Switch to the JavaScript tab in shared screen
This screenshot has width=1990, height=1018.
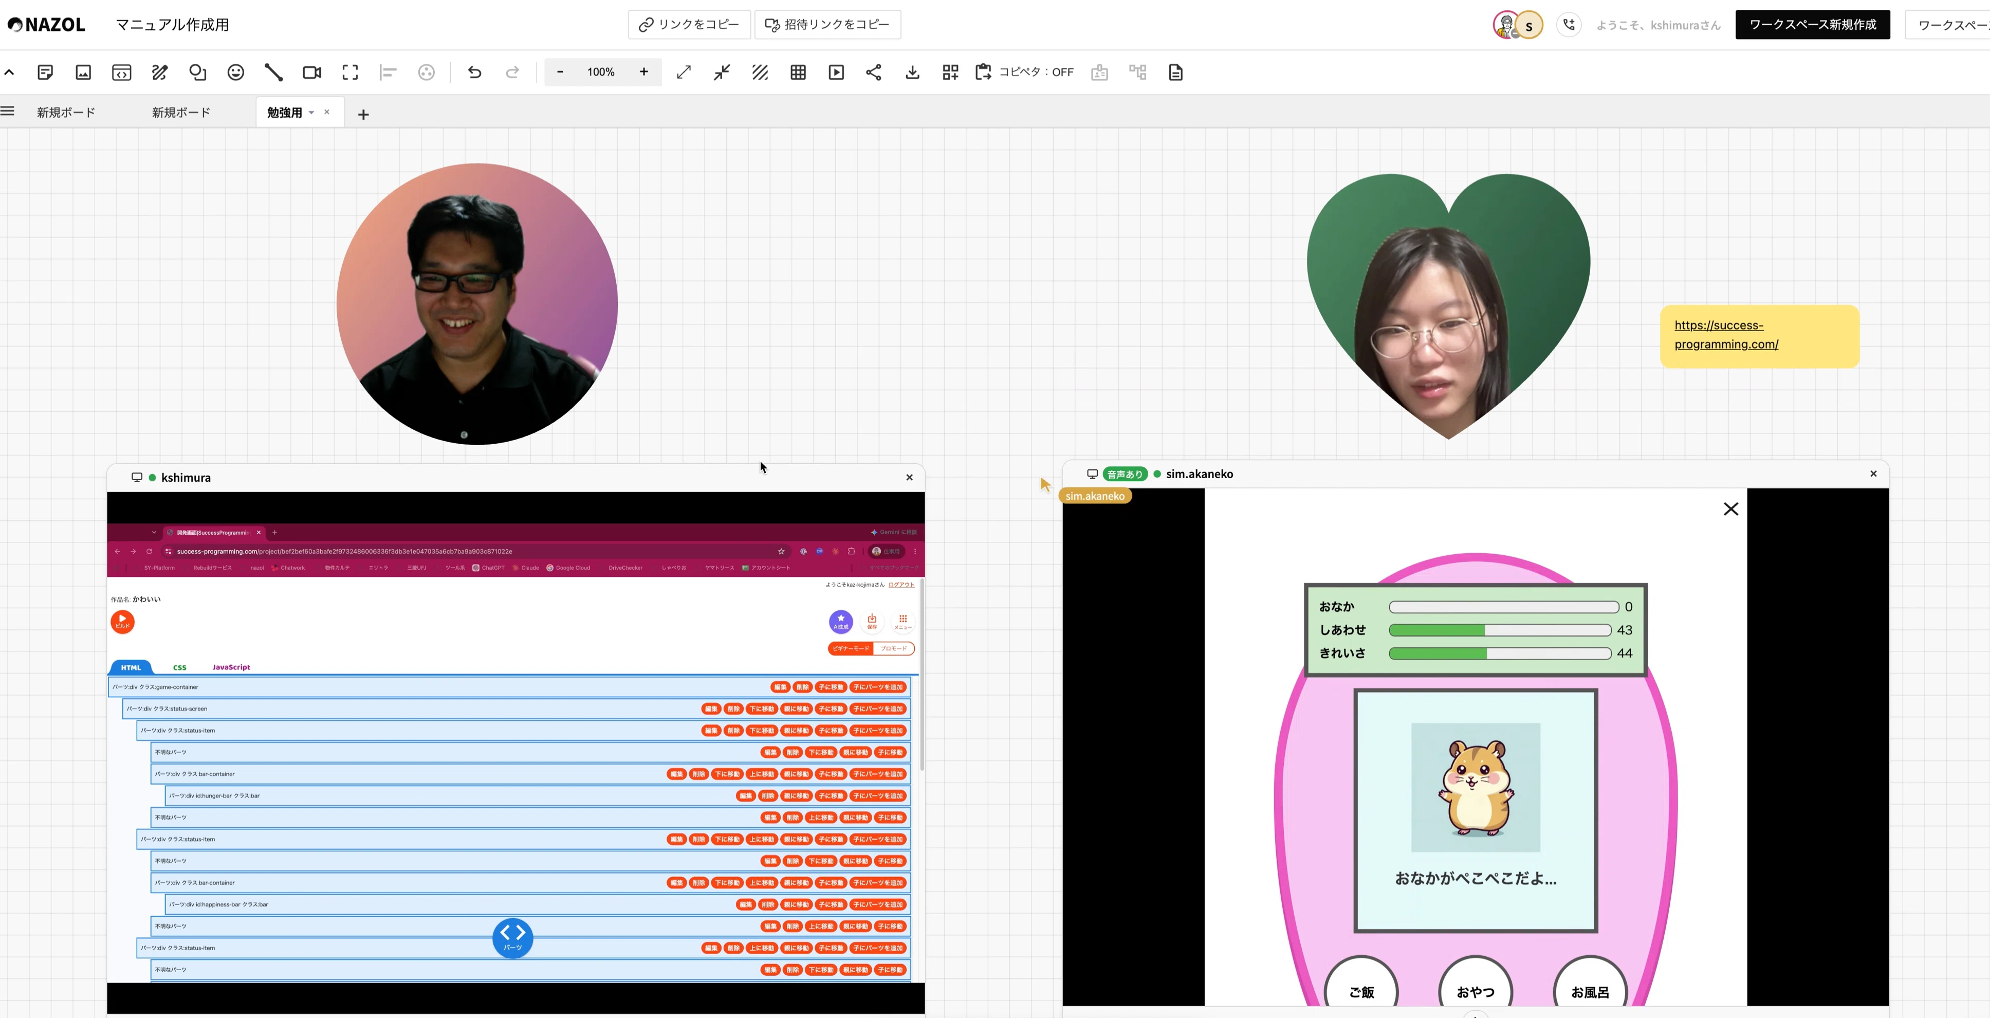point(231,667)
